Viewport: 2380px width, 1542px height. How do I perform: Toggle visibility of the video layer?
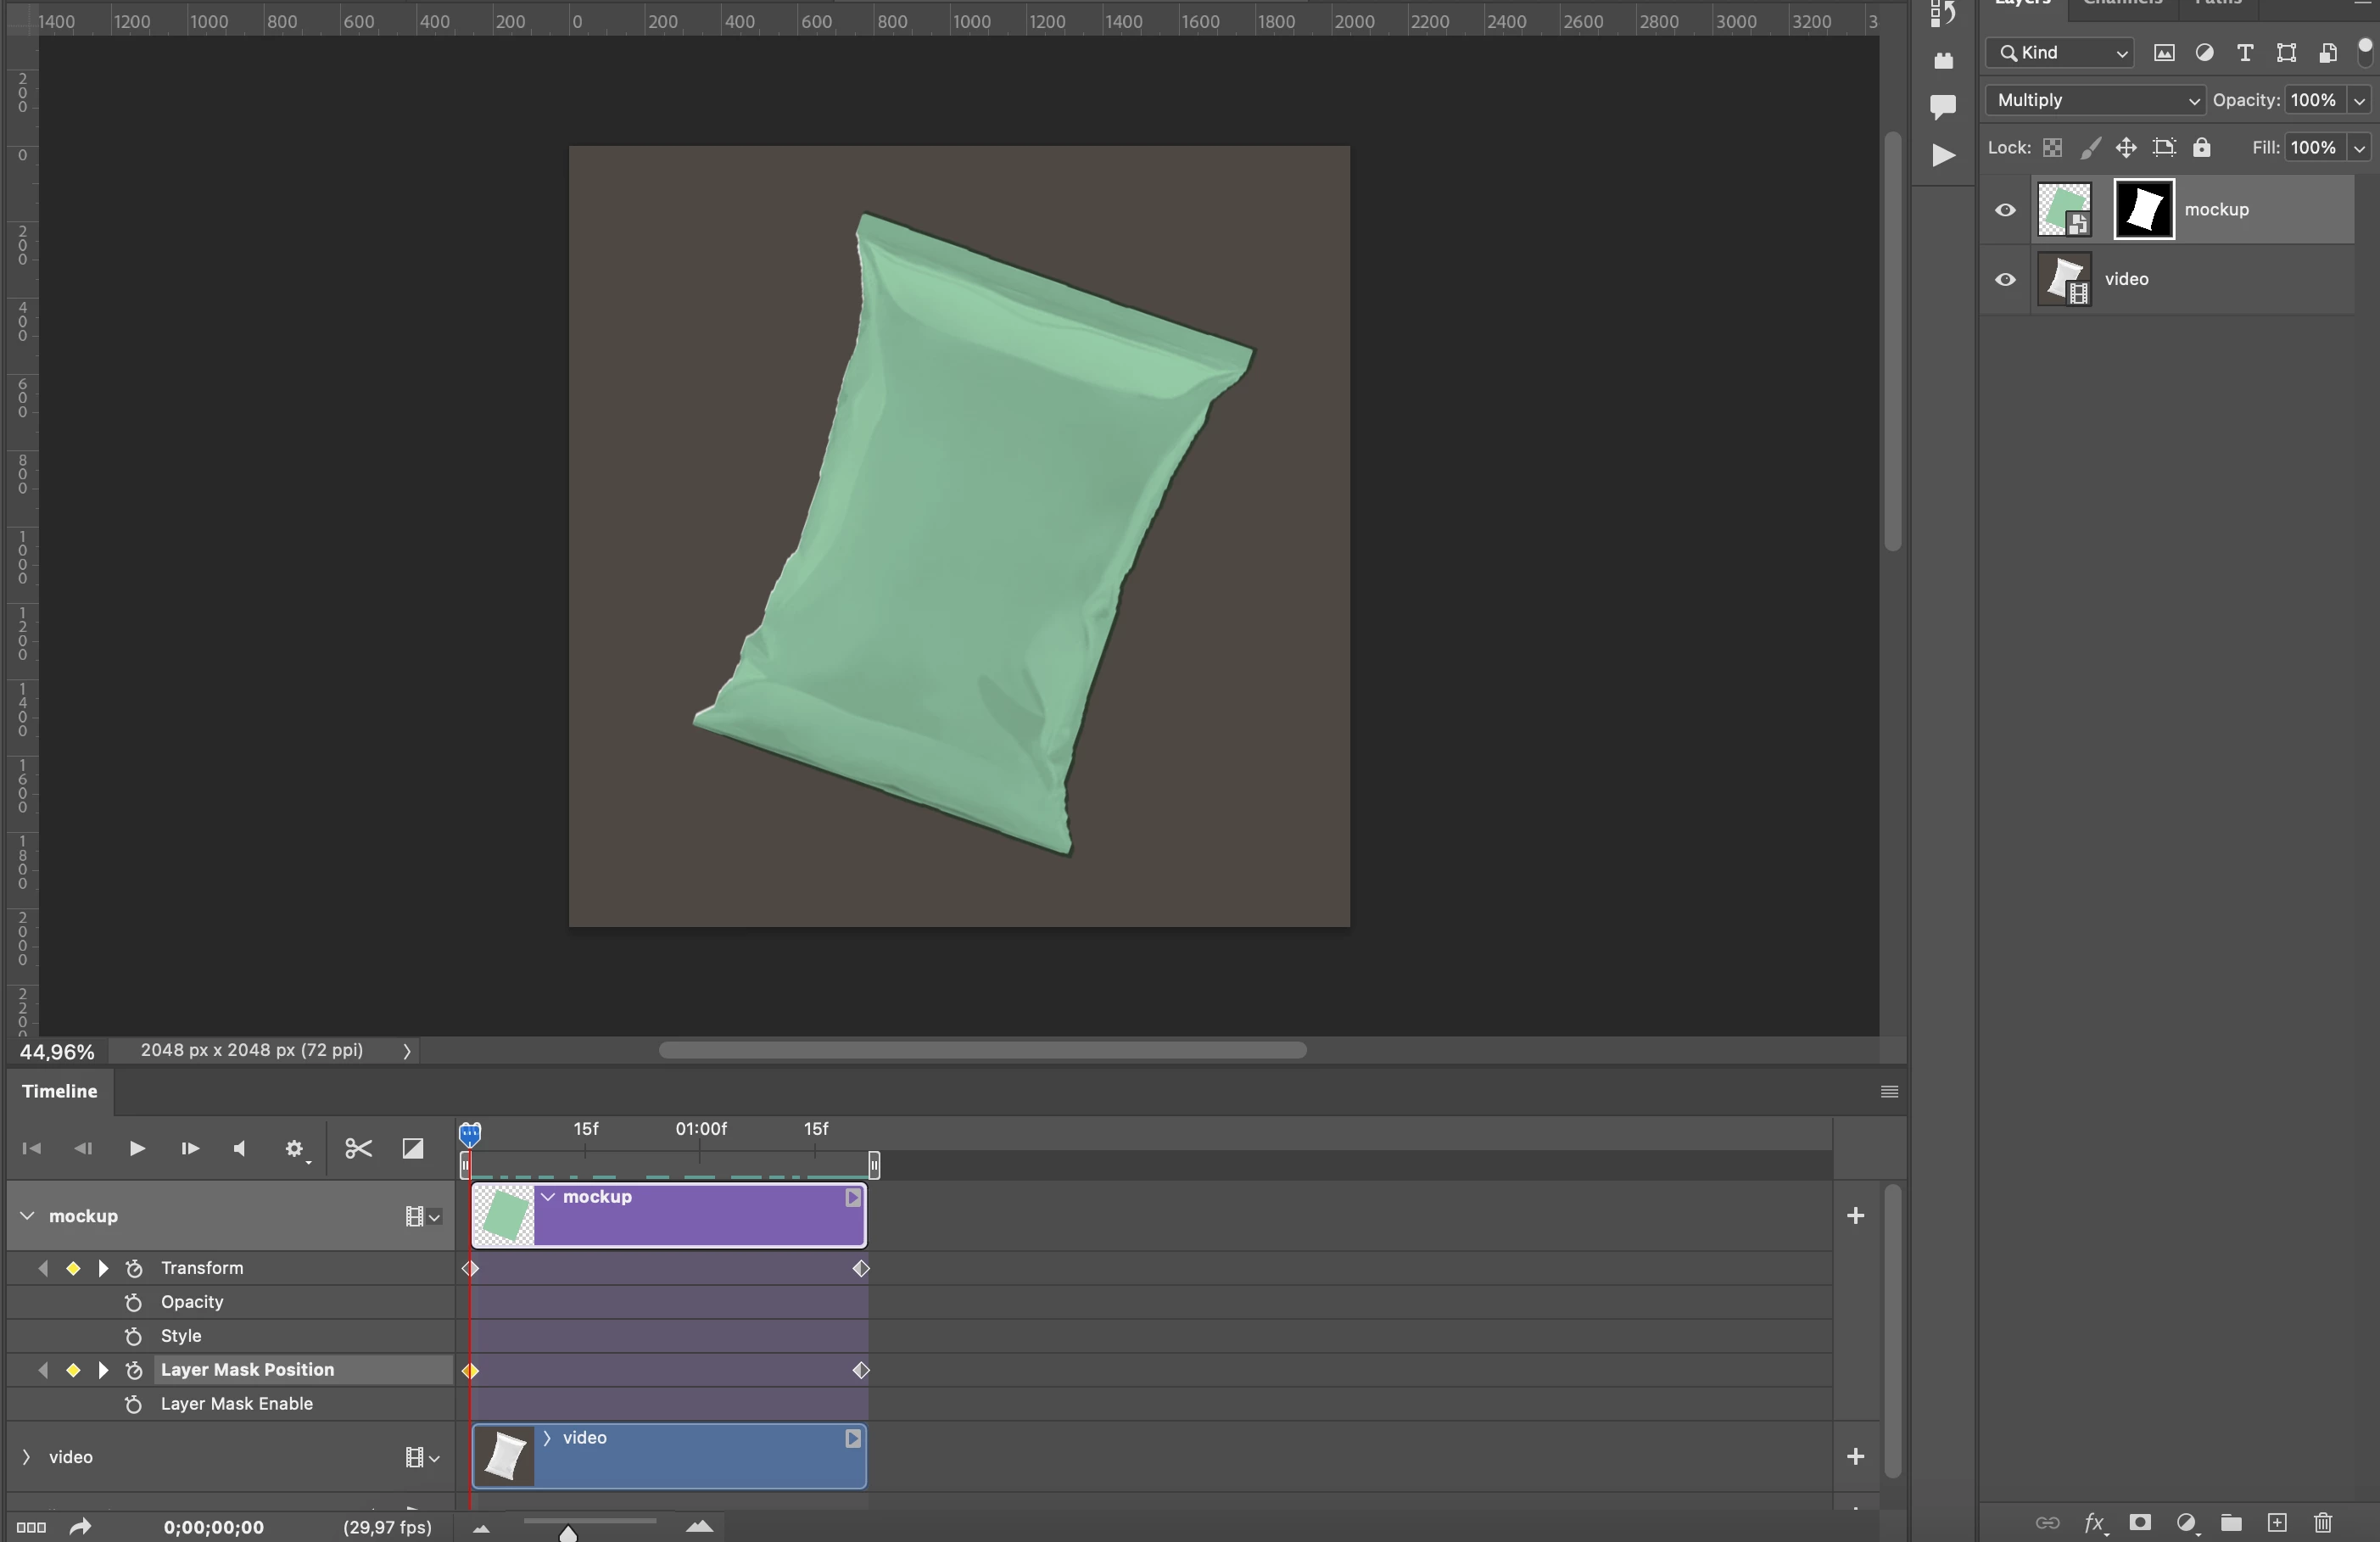click(x=2005, y=279)
